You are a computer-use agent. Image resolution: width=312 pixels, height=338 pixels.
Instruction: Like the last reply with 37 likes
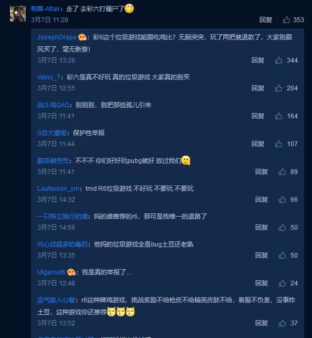[282, 323]
